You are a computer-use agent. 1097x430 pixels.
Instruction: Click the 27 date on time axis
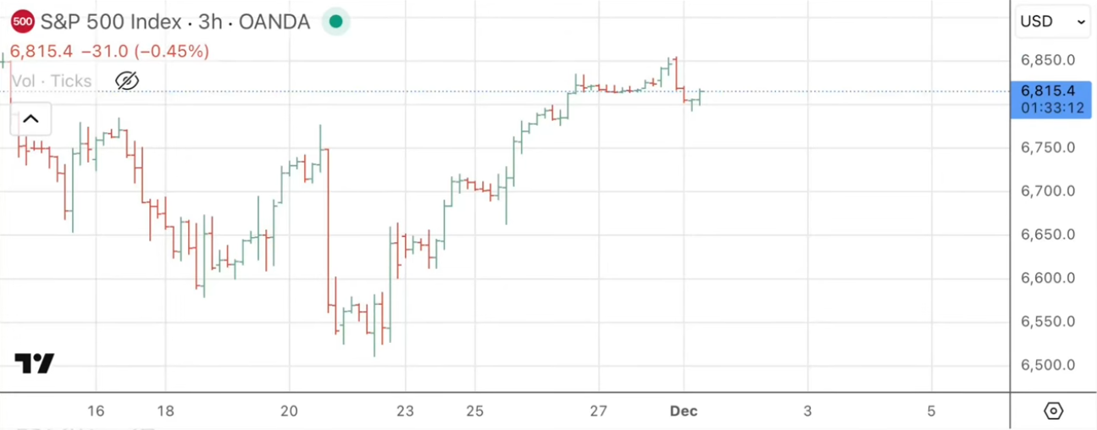point(599,411)
